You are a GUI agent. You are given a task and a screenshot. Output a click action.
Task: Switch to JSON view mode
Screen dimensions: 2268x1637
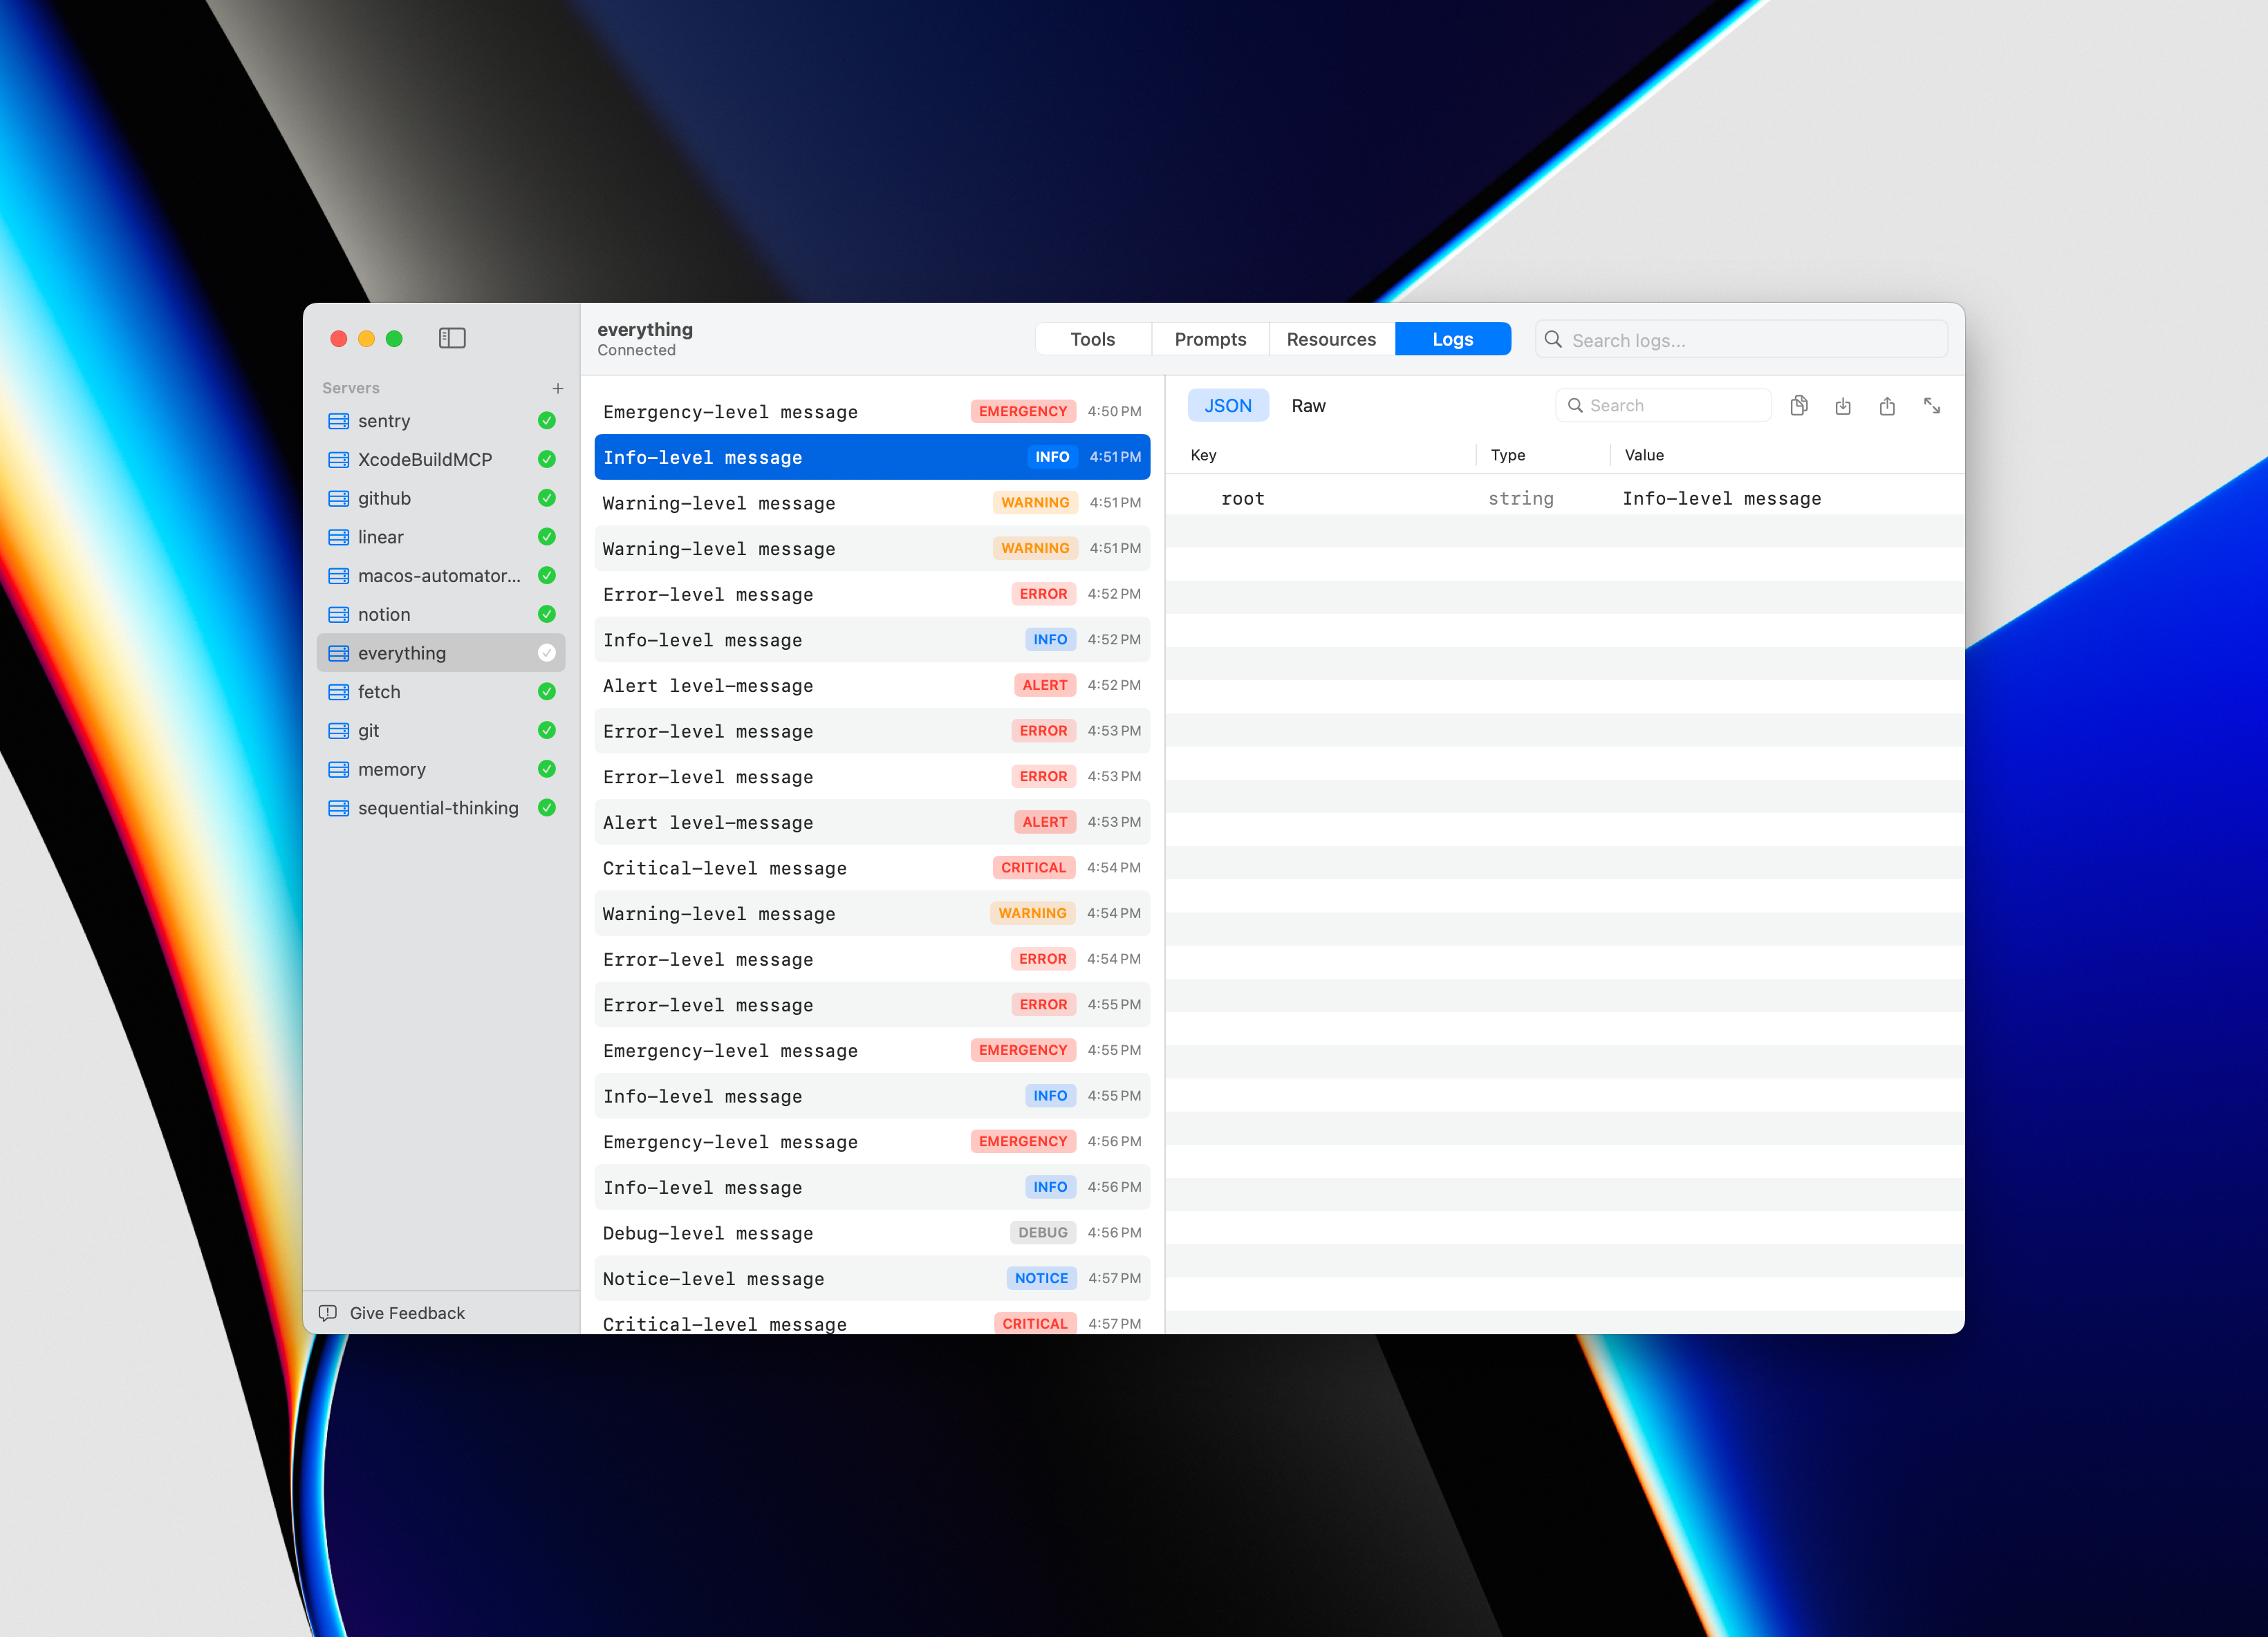coord(1227,405)
